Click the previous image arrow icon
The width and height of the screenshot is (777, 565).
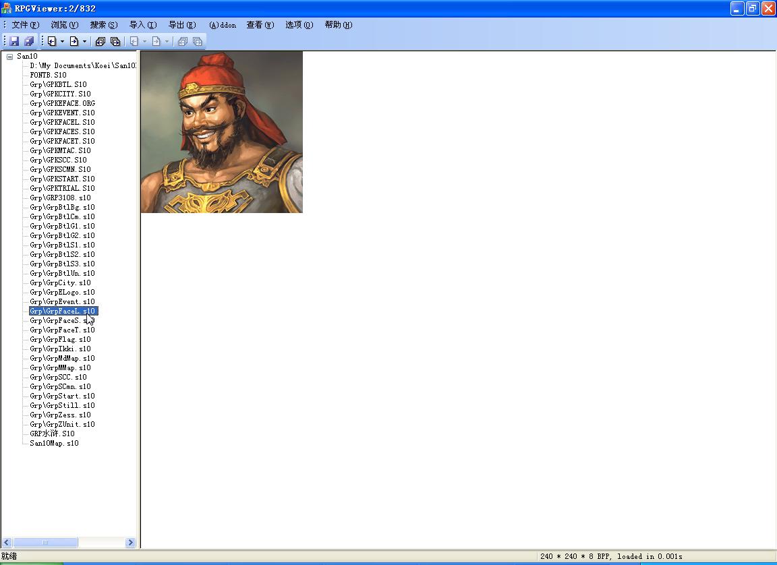(52, 41)
